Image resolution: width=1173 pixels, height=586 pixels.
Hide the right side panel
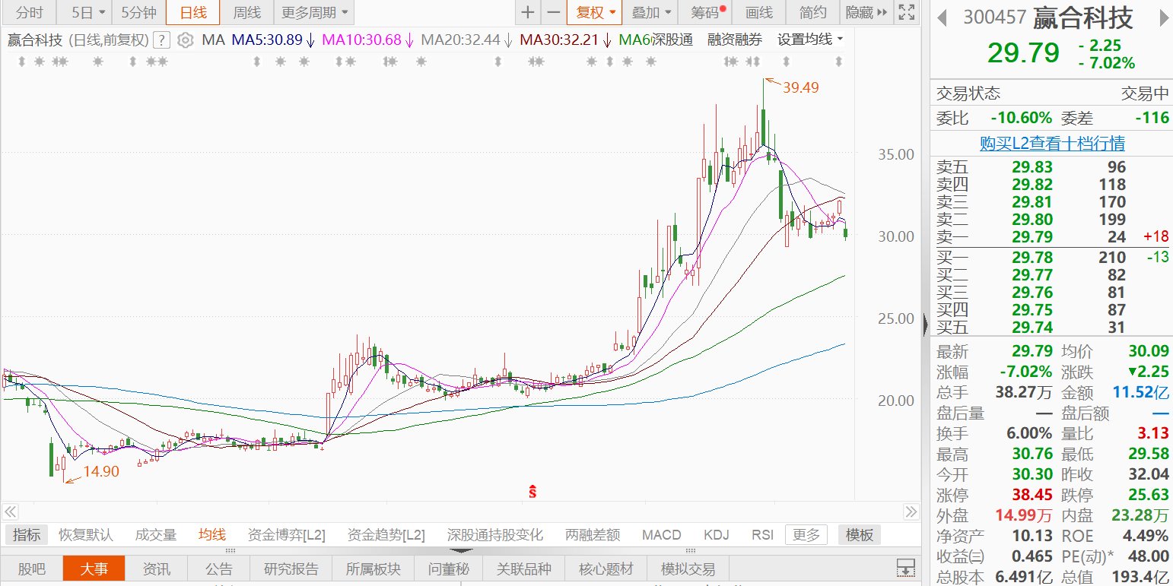click(866, 12)
